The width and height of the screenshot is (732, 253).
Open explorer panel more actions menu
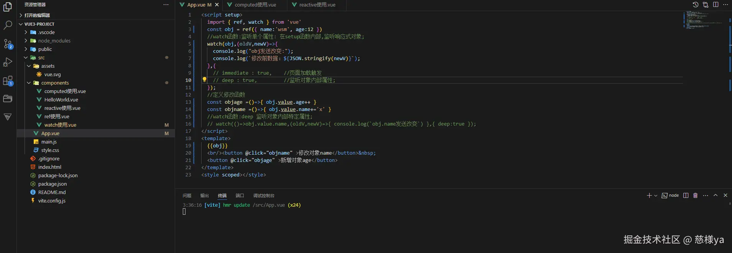click(166, 5)
